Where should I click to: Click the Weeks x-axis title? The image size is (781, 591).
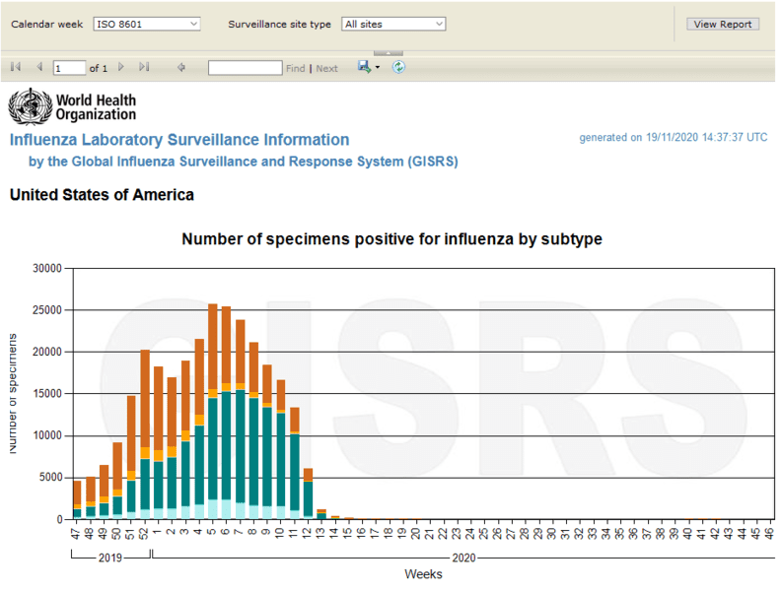[x=423, y=574]
